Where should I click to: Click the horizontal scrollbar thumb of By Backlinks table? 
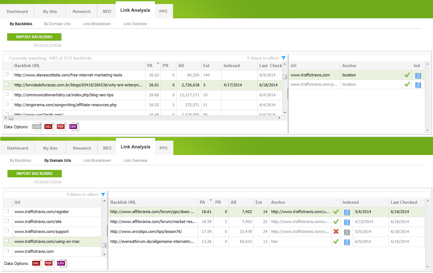tap(11, 118)
